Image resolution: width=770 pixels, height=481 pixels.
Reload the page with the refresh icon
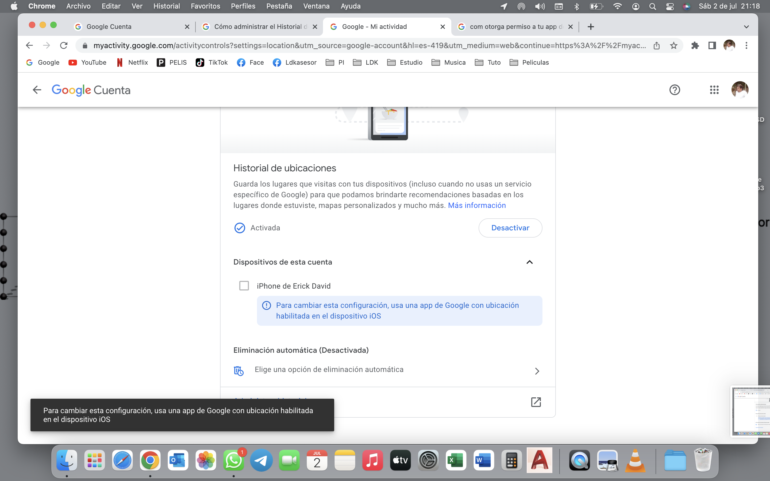point(64,45)
